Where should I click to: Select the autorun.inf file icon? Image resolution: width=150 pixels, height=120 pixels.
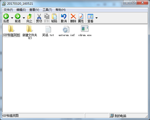(66, 29)
